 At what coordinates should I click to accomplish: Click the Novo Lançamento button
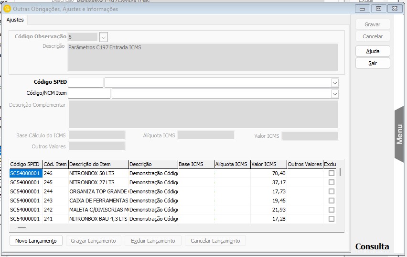[36, 241]
